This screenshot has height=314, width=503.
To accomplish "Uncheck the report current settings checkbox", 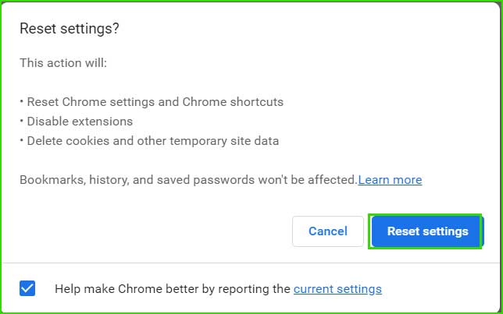I will tap(27, 288).
